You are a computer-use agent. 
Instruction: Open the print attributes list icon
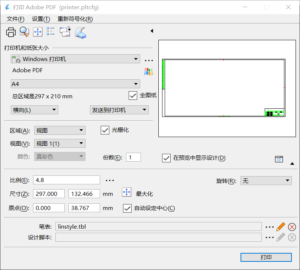point(51,31)
